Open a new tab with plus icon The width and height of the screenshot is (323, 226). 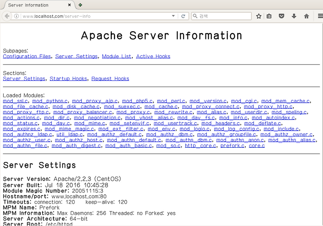[80, 5]
